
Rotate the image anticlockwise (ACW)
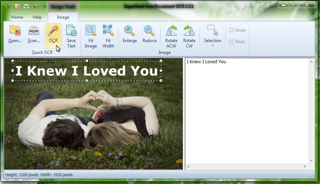point(171,36)
